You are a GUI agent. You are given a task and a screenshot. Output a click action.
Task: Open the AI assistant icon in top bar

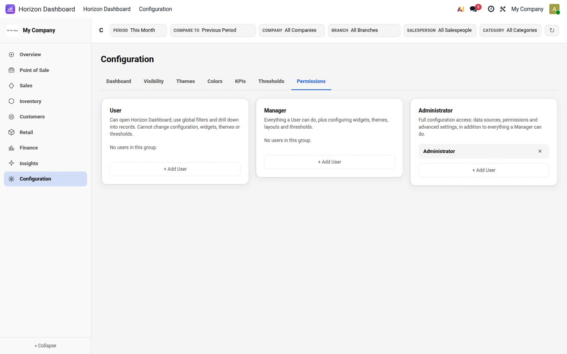point(460,9)
